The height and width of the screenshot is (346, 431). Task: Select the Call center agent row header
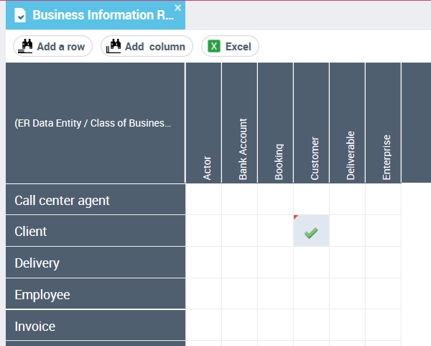95,200
